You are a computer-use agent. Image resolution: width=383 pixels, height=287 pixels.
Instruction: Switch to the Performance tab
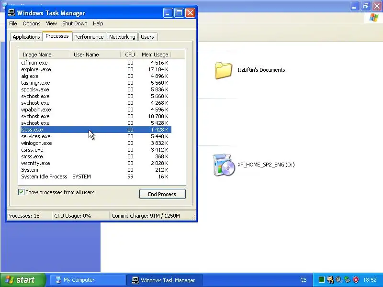click(89, 37)
